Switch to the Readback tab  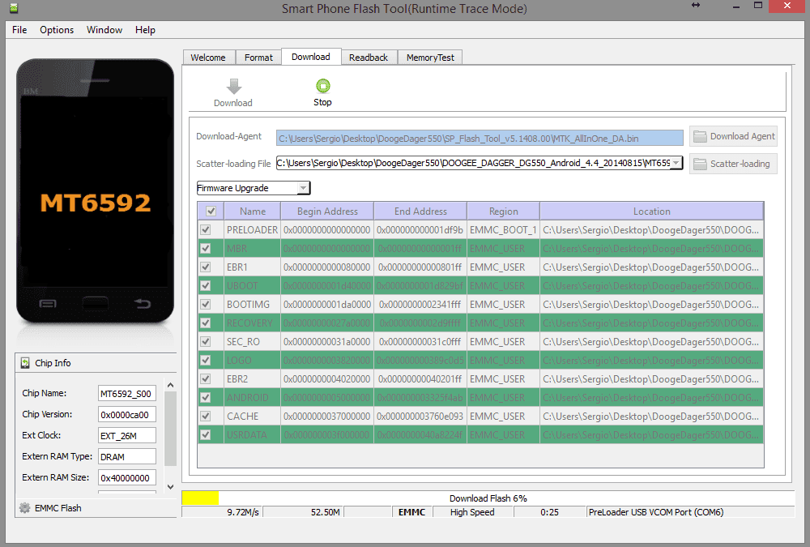tap(369, 58)
